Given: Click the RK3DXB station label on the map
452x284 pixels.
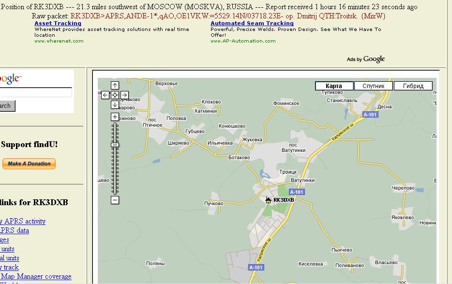Looking at the screenshot, I should pyautogui.click(x=284, y=200).
